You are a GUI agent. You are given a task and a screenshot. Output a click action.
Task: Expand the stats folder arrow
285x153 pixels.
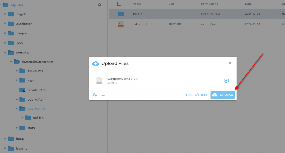point(16,128)
